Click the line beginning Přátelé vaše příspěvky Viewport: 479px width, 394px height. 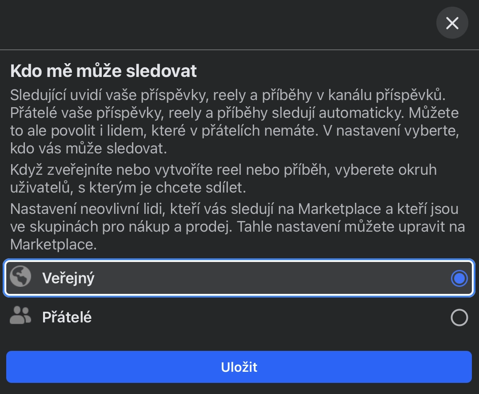tap(234, 113)
